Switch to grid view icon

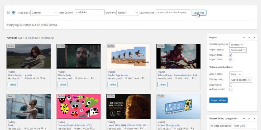[x=14, y=13]
